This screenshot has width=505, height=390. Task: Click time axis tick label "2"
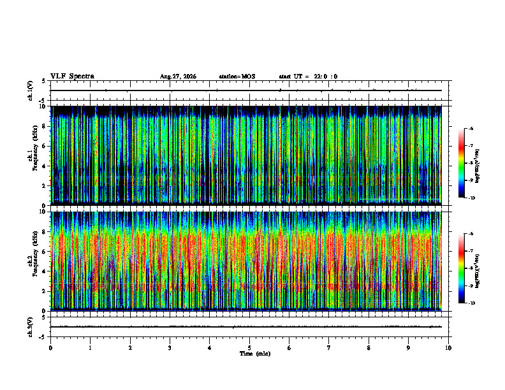130,348
